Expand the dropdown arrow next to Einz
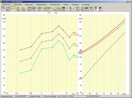The height and width of the screenshot is (98, 132). (21, 9)
